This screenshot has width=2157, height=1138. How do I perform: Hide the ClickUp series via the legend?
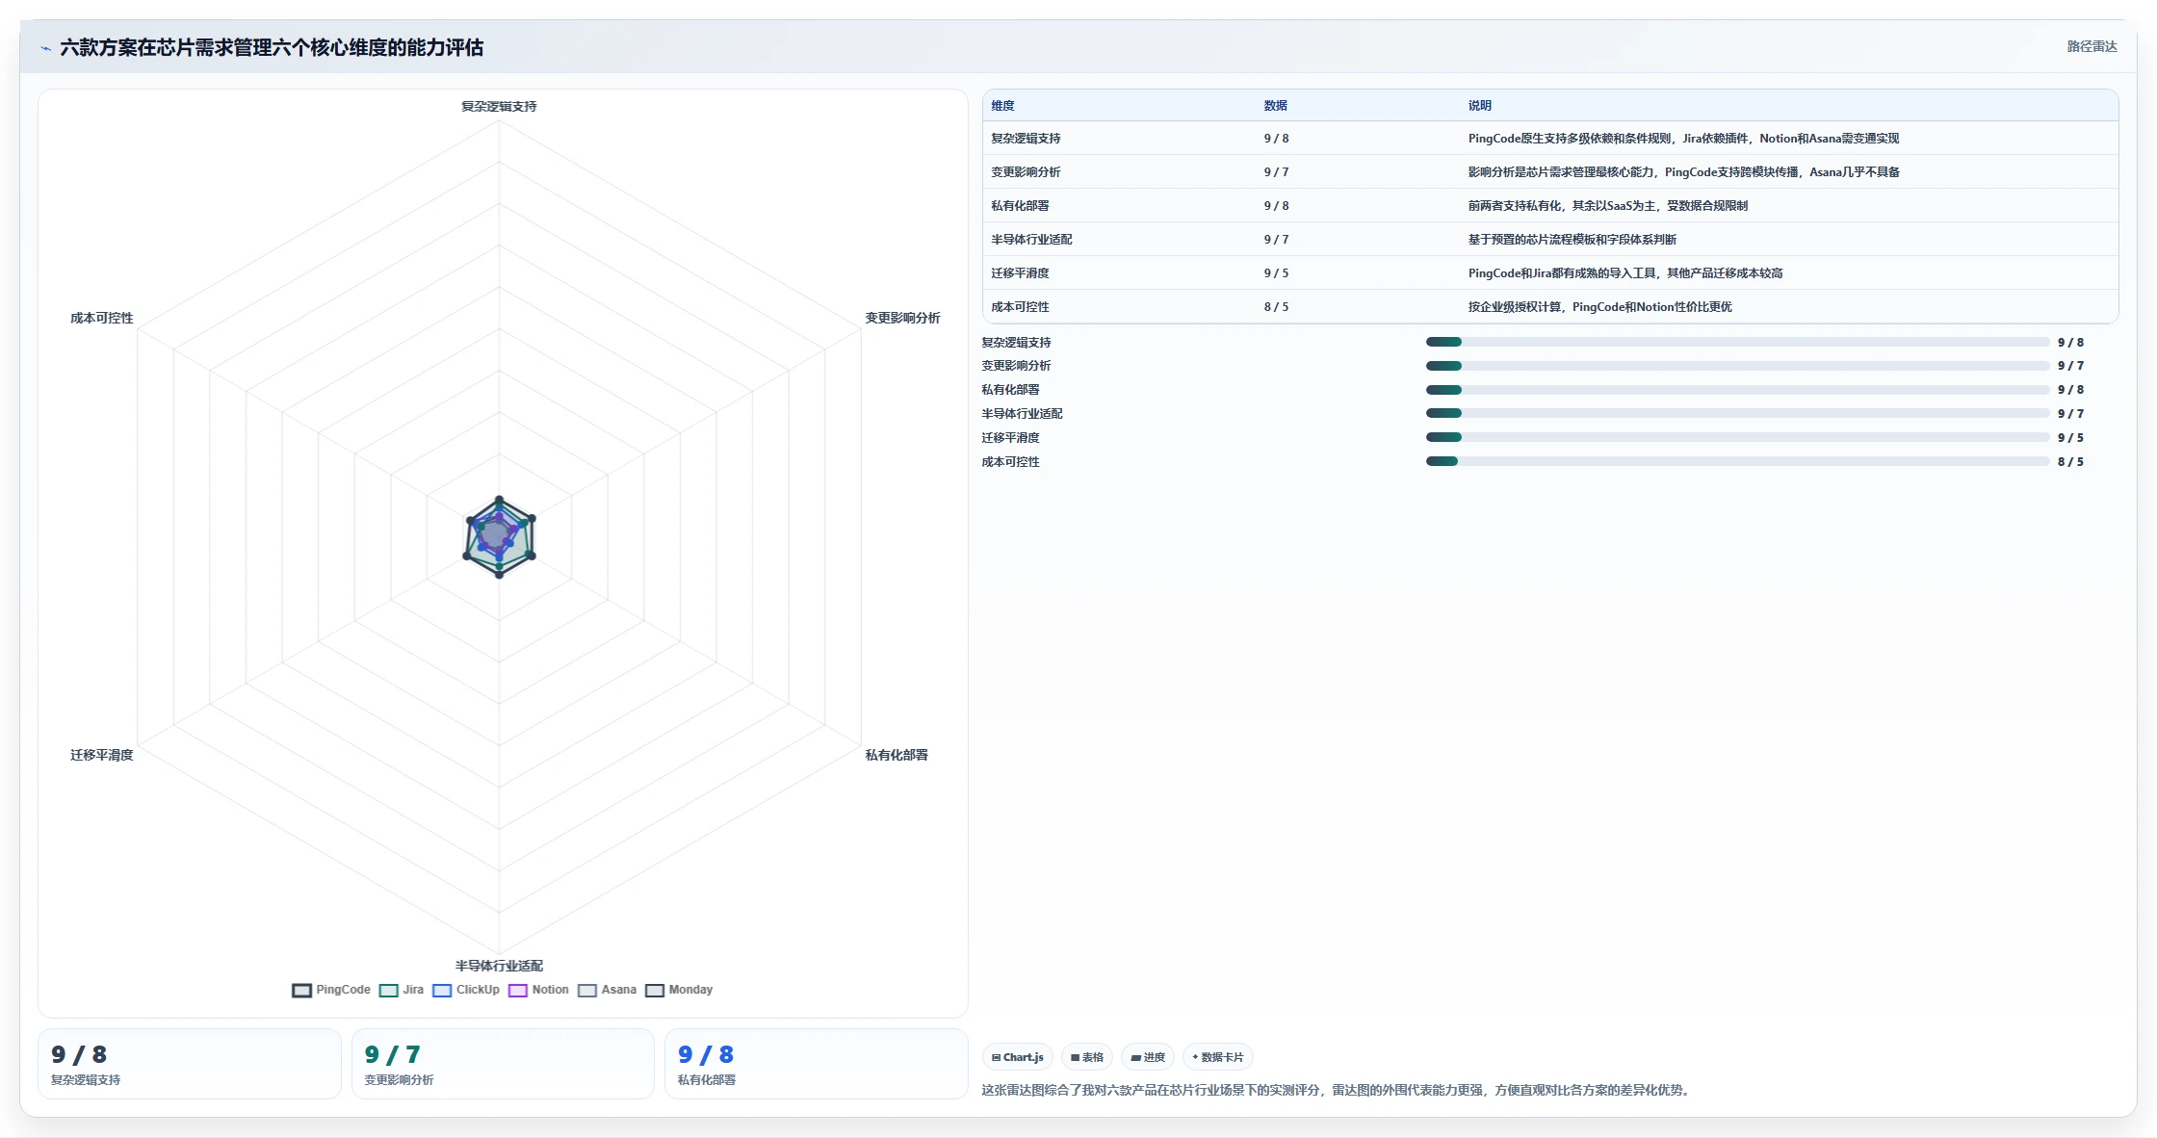tap(466, 990)
